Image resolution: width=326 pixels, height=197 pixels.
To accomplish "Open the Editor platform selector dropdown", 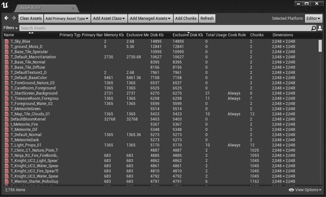I will [313, 18].
